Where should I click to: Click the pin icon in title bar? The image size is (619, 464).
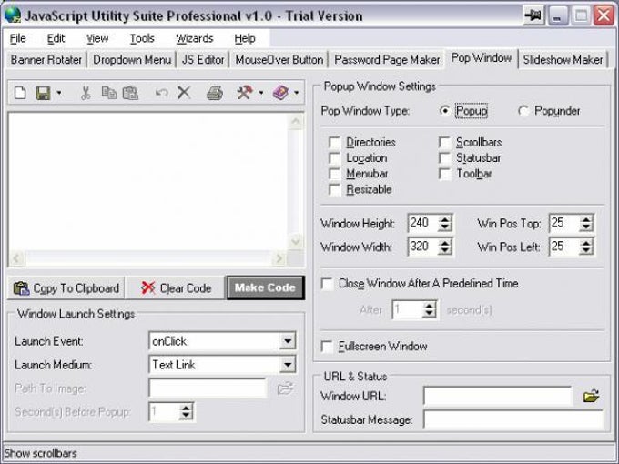point(533,15)
